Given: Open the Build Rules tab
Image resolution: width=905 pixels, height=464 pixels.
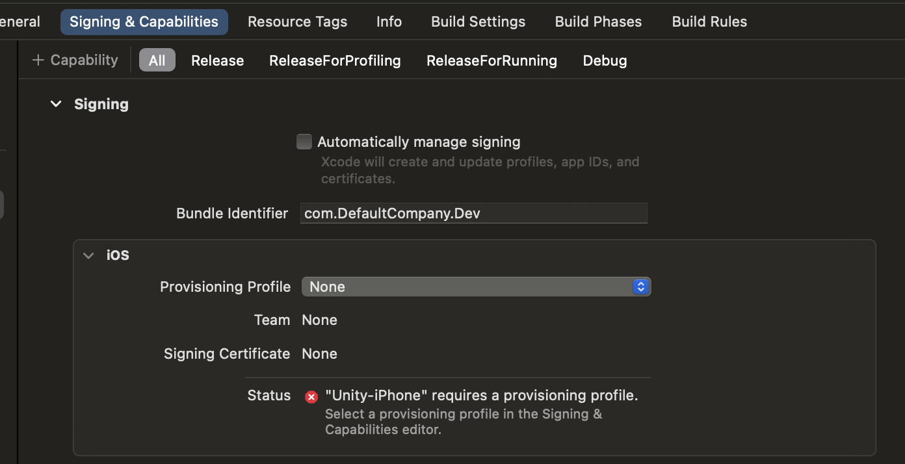Looking at the screenshot, I should click(x=709, y=21).
